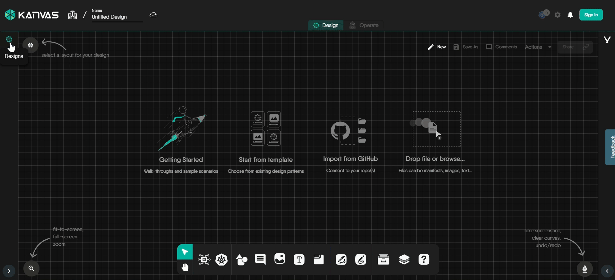The image size is (615, 280).
Task: Expand the left sidebar with chevron
Action: [9, 271]
